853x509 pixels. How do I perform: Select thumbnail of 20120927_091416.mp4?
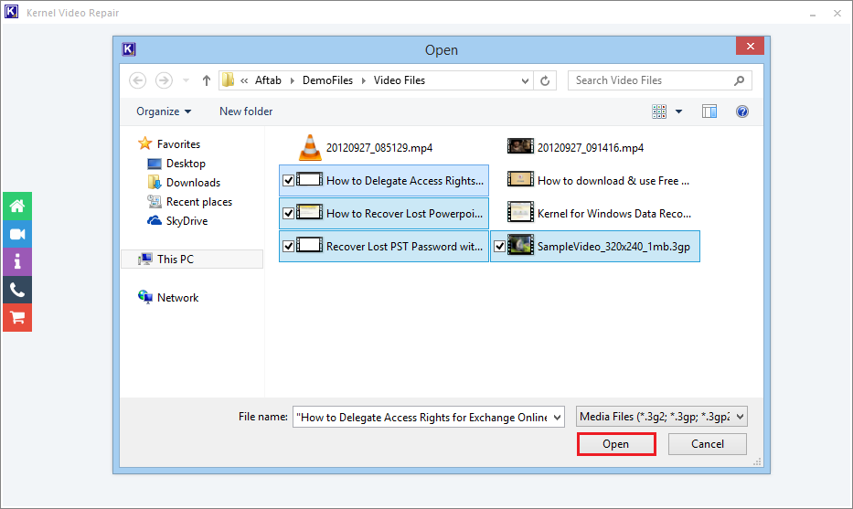(x=520, y=145)
